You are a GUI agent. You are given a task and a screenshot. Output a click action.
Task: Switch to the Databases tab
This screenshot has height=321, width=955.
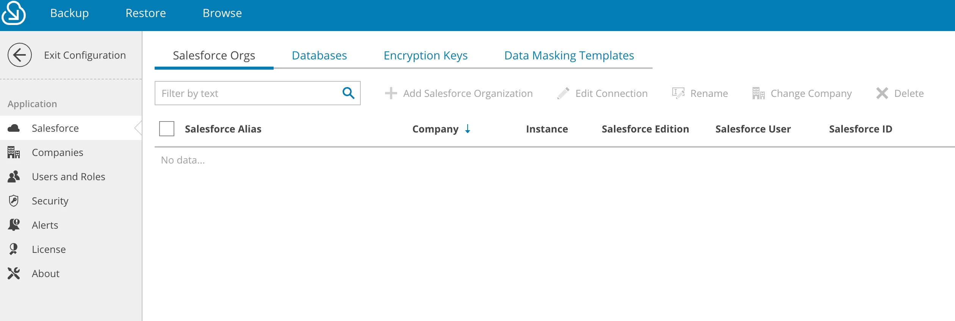319,56
